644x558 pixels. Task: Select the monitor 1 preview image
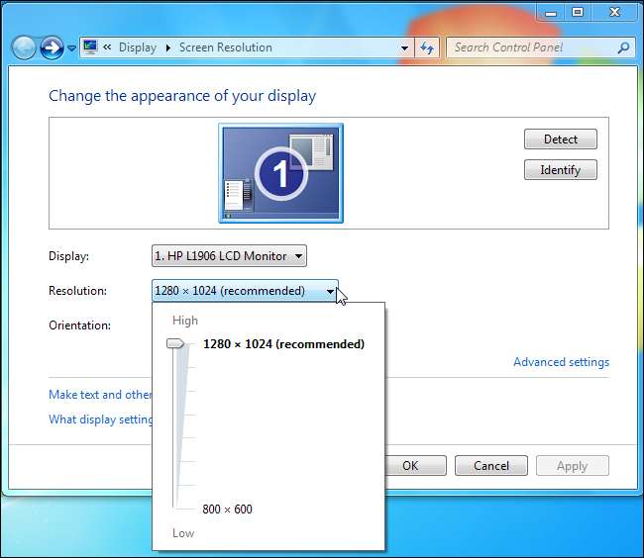[280, 173]
